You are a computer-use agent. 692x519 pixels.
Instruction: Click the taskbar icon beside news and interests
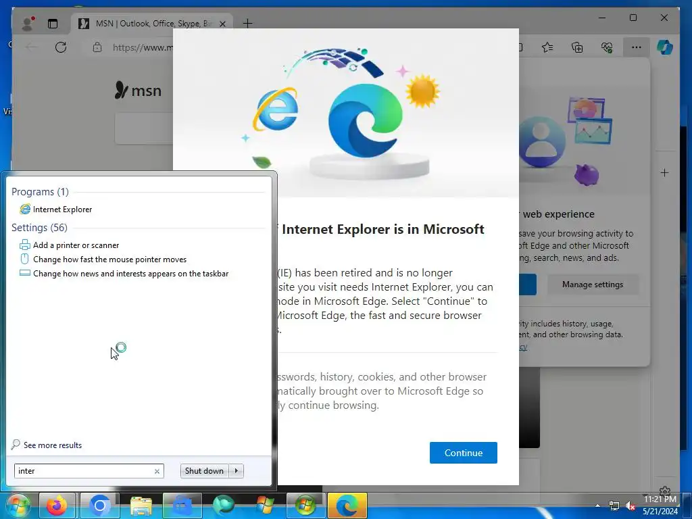click(25, 273)
